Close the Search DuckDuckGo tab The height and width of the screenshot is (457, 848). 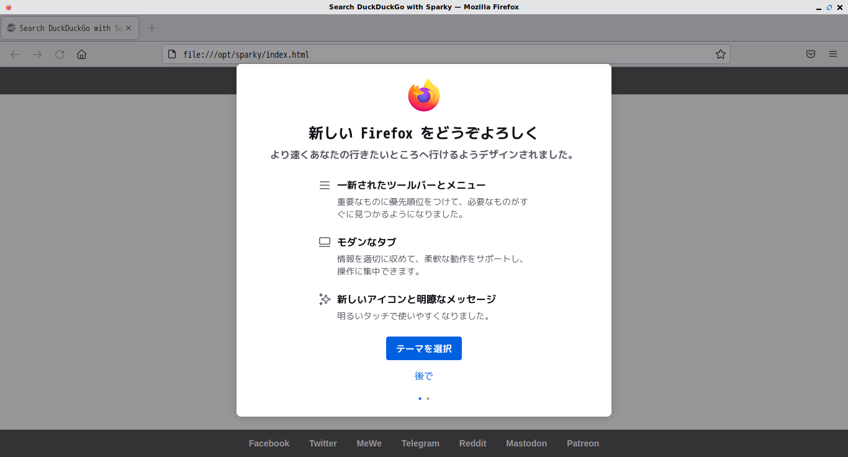click(129, 29)
